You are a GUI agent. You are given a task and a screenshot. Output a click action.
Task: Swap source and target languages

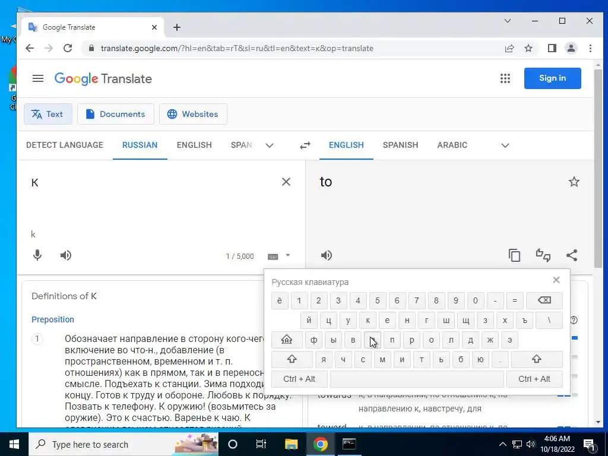[305, 145]
